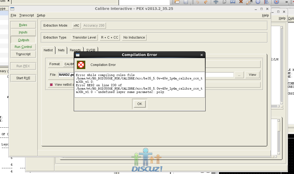Screen dimensions: 294x174
Task: Switch to the Reports tab
Action: coord(75,50)
